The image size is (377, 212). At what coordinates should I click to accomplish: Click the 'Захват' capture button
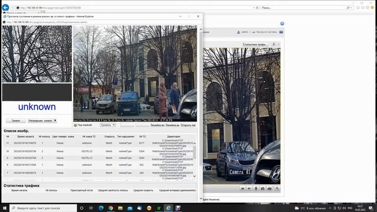(x=16, y=121)
